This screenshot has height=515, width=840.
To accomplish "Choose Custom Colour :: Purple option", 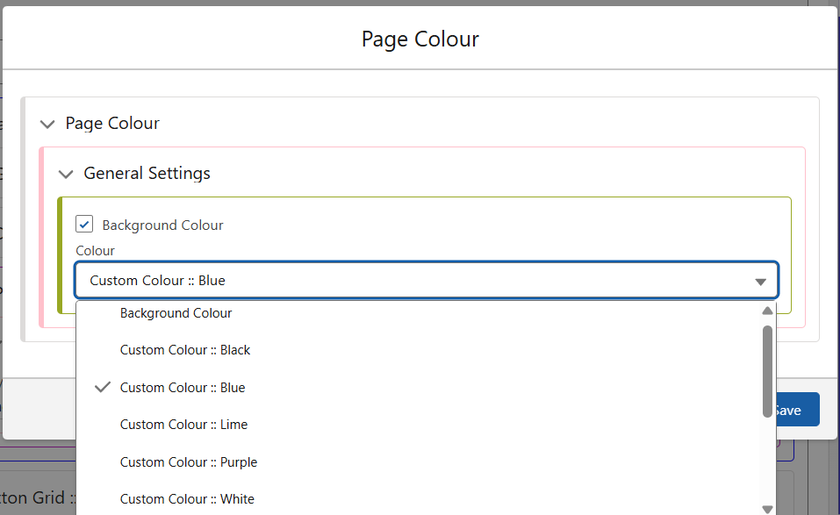I will 189,462.
